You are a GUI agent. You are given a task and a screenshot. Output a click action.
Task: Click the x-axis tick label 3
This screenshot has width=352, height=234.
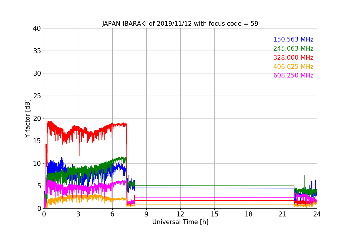pyautogui.click(x=78, y=214)
